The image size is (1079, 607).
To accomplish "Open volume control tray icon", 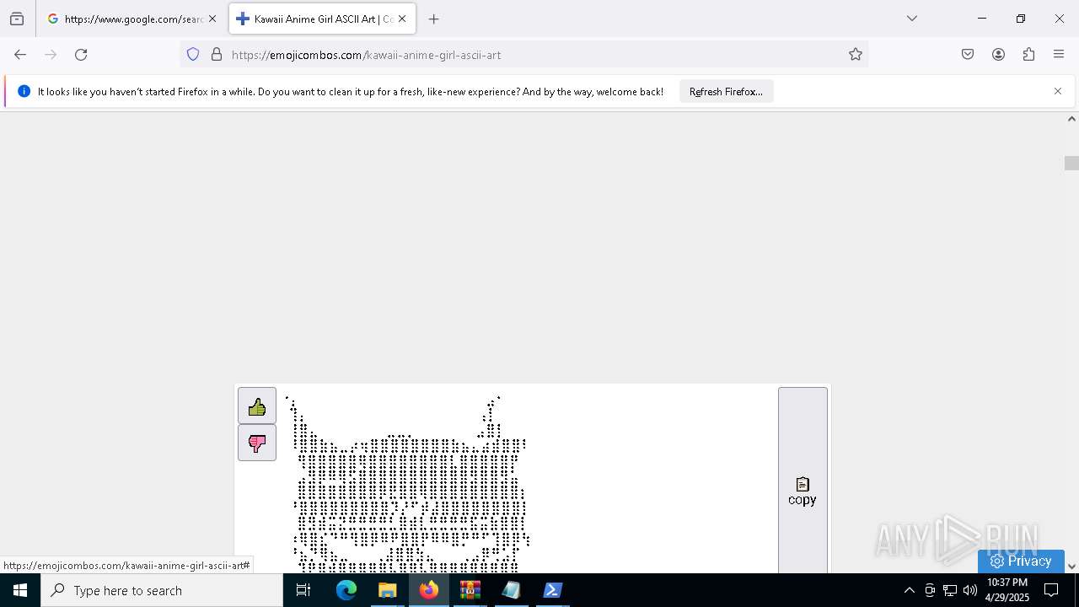I will [970, 590].
